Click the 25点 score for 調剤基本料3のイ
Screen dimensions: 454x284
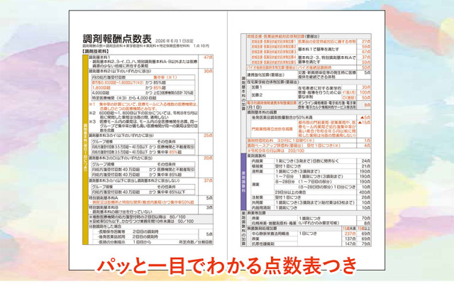(208, 136)
